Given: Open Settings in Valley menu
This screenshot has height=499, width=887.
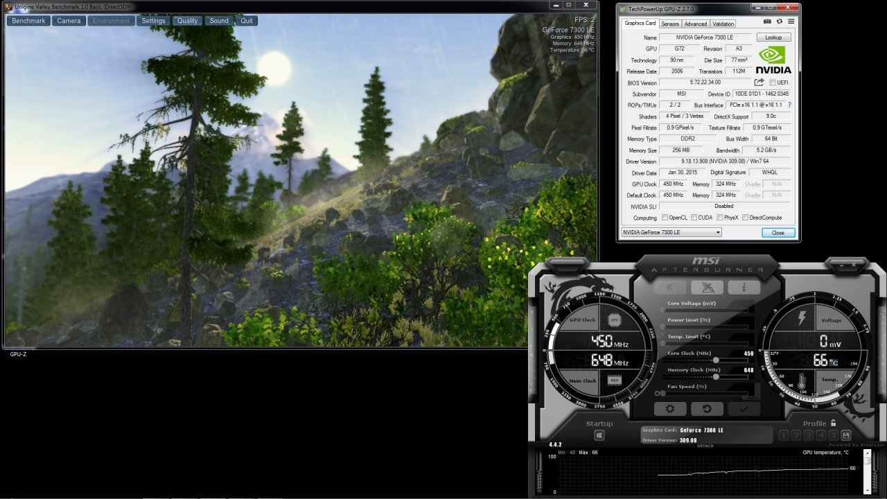Looking at the screenshot, I should click(x=153, y=21).
